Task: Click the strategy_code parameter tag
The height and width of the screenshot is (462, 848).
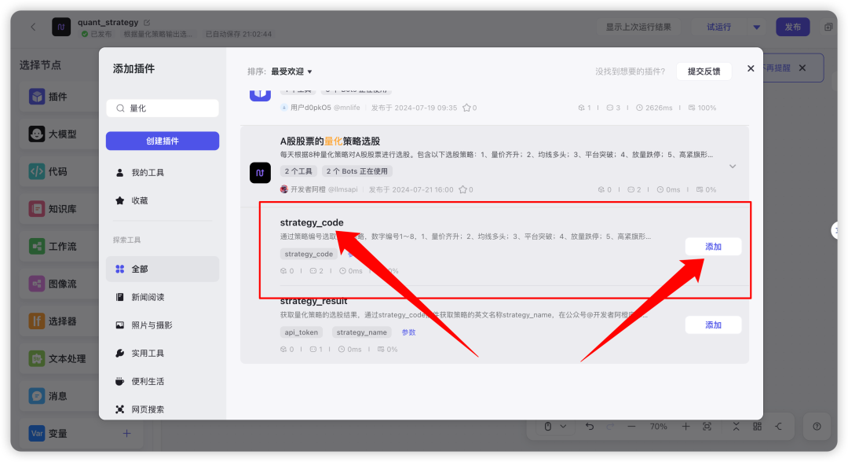Action: [309, 254]
